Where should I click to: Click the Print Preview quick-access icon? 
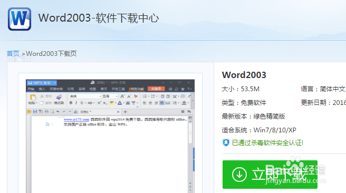(52, 112)
